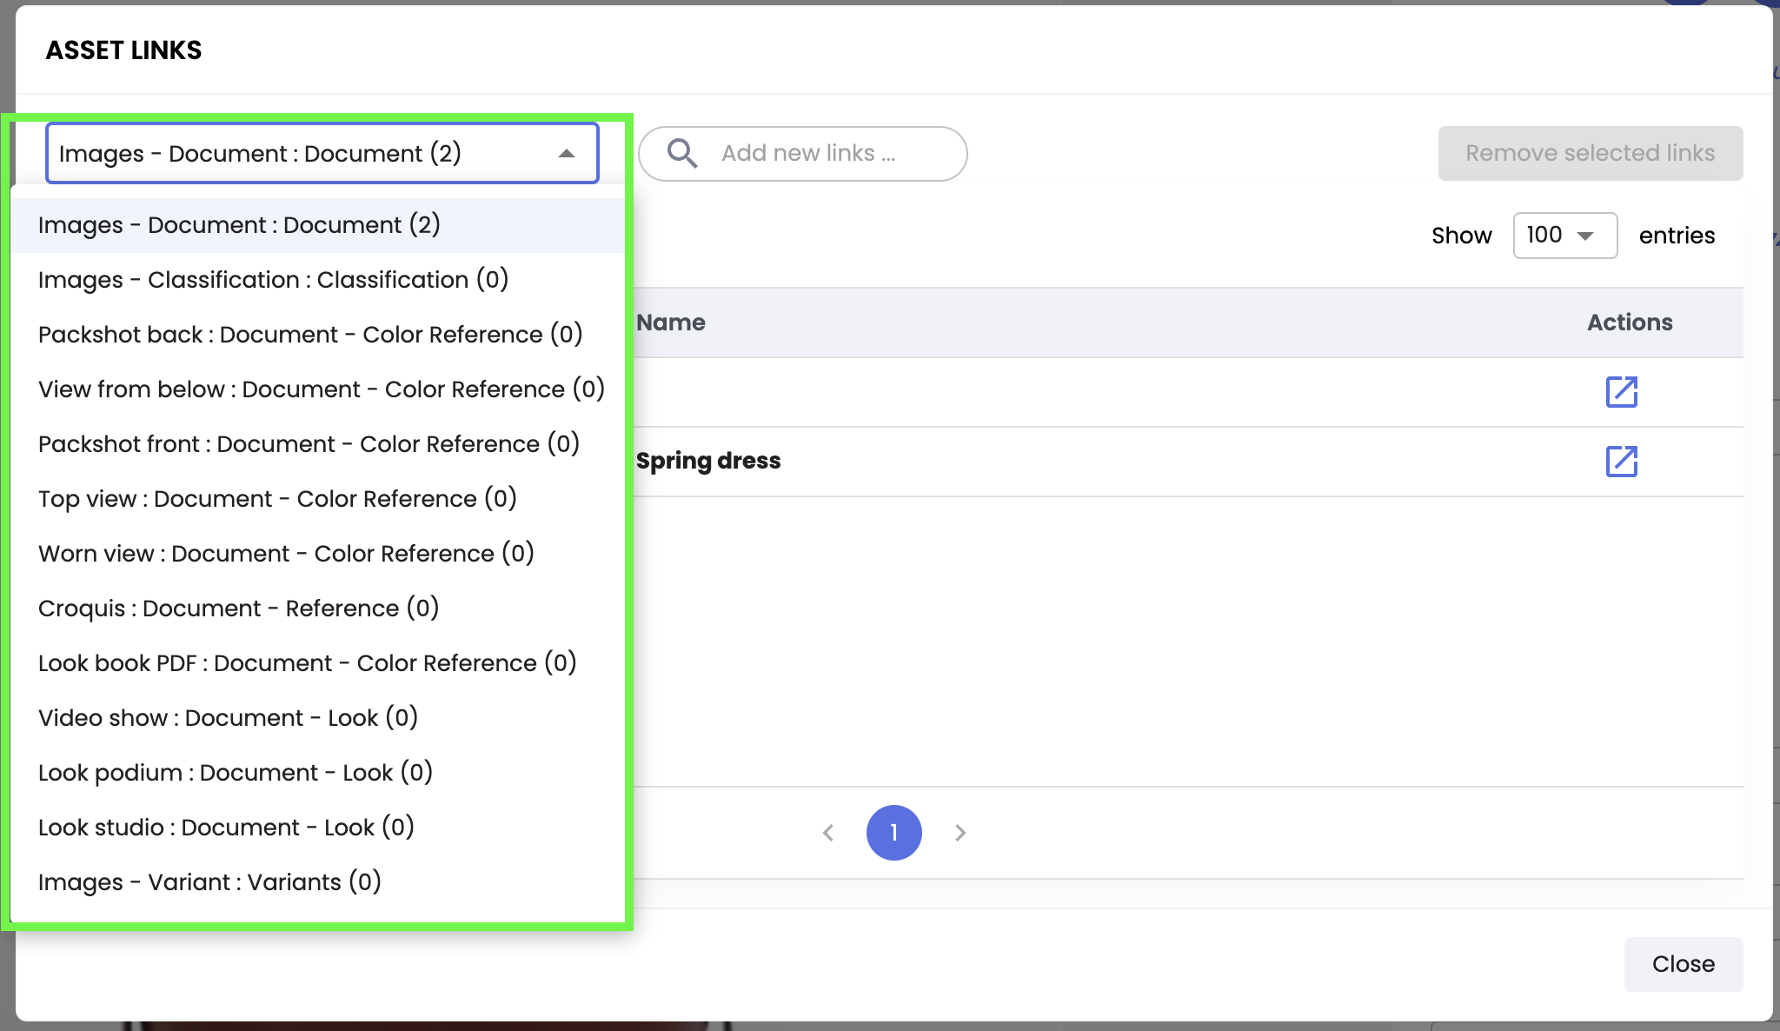The image size is (1780, 1031).
Task: Click the search magnifier icon
Action: (681, 154)
